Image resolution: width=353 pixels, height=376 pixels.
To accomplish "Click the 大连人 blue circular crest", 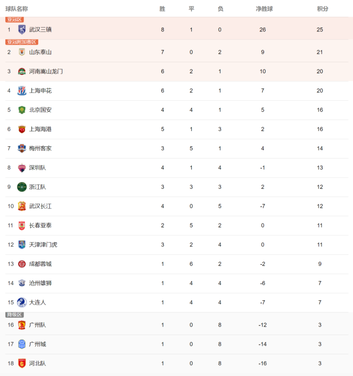I will pos(22,302).
